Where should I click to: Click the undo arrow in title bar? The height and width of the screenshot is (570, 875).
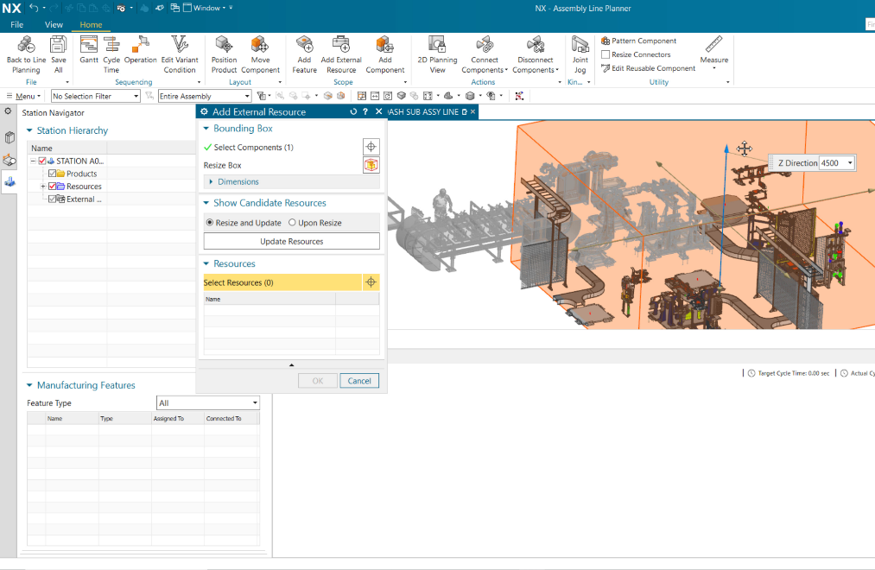pos(34,8)
